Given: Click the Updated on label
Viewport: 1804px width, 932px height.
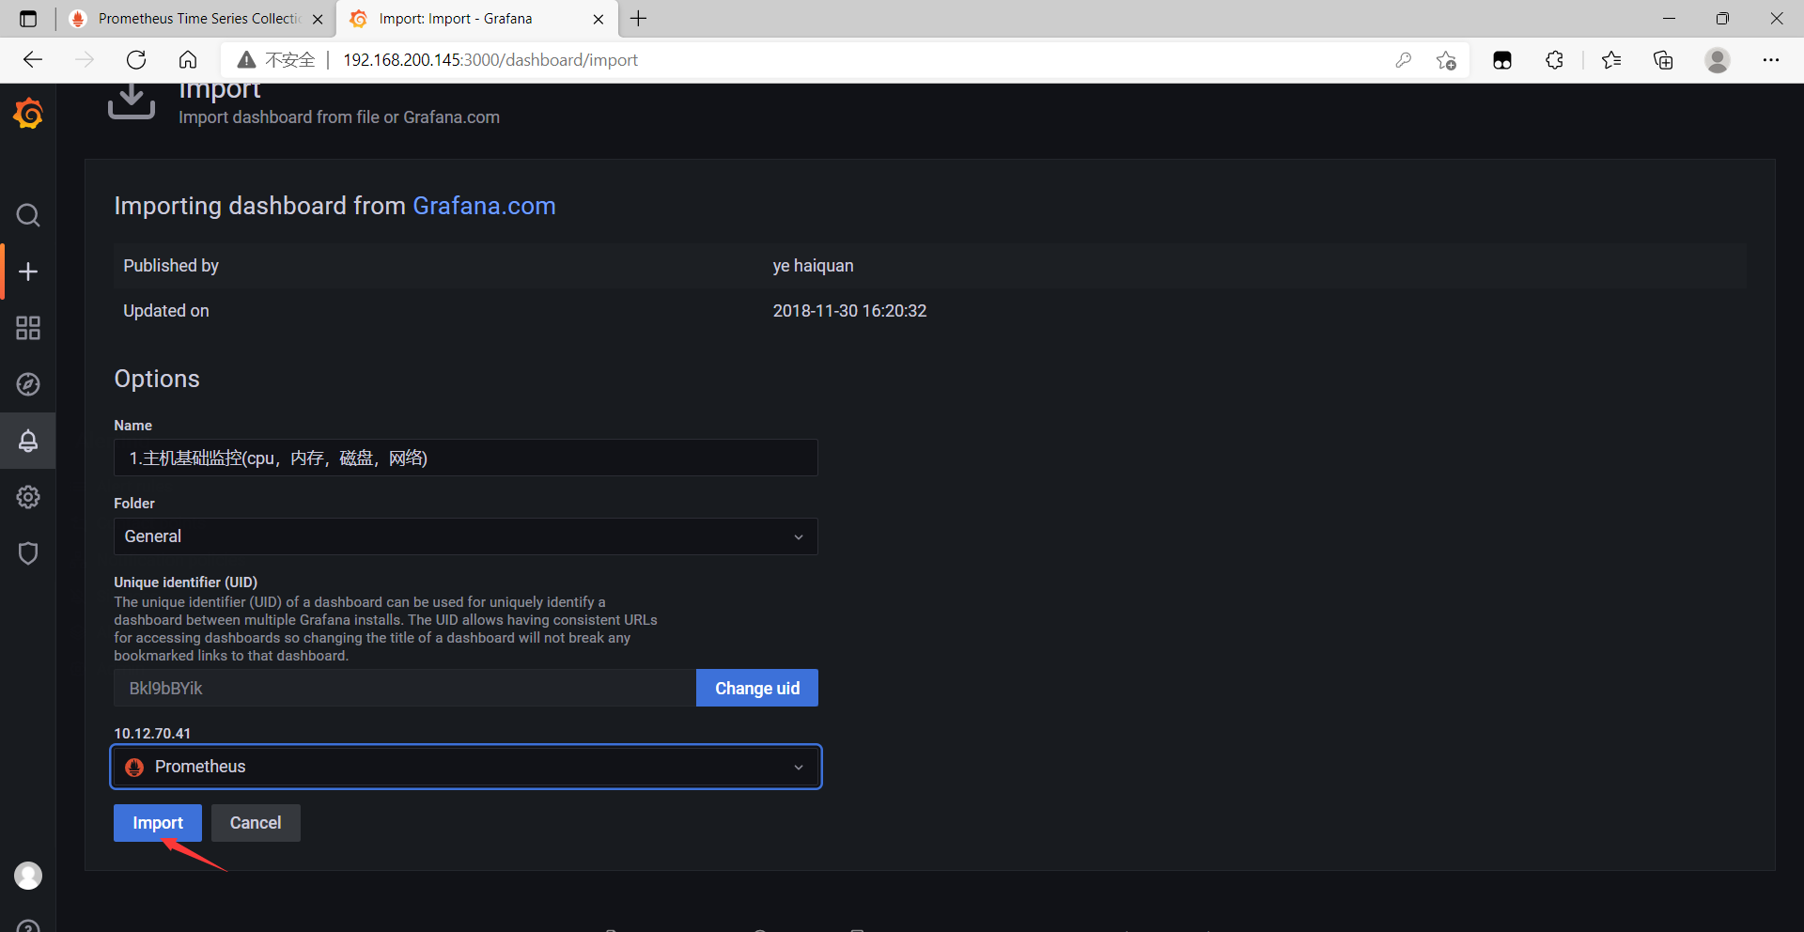Looking at the screenshot, I should click(166, 311).
